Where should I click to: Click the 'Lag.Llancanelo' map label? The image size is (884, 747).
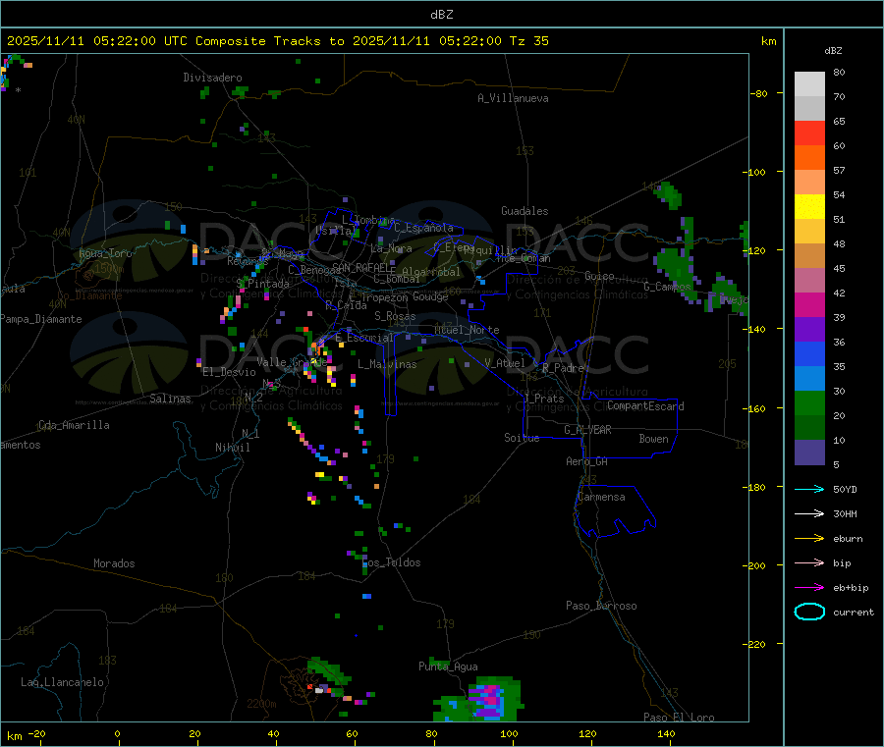click(x=62, y=682)
